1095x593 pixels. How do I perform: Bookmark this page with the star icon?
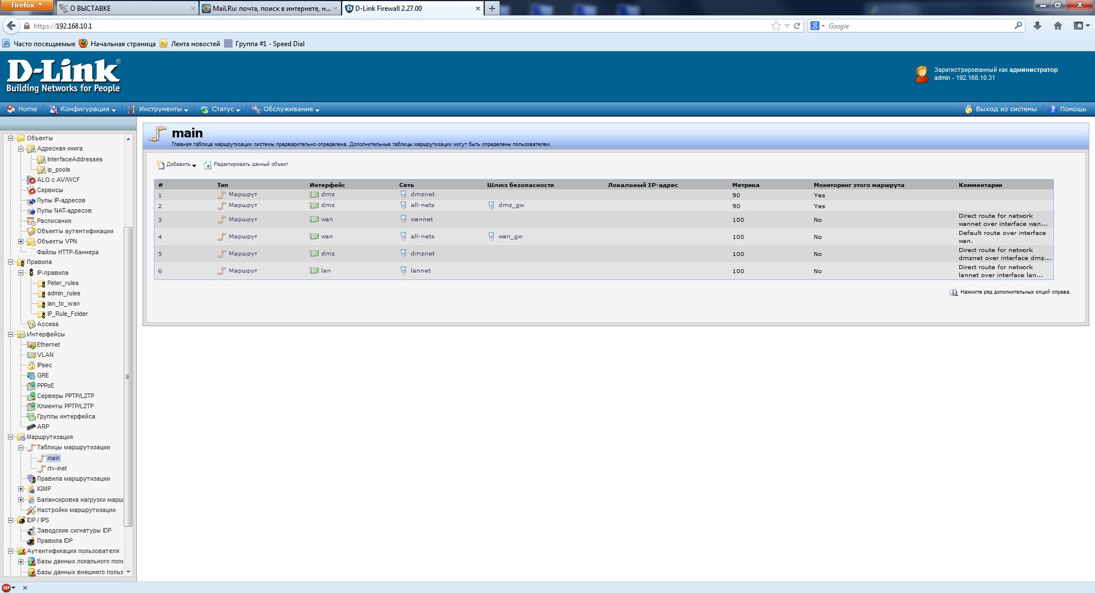pyautogui.click(x=776, y=26)
